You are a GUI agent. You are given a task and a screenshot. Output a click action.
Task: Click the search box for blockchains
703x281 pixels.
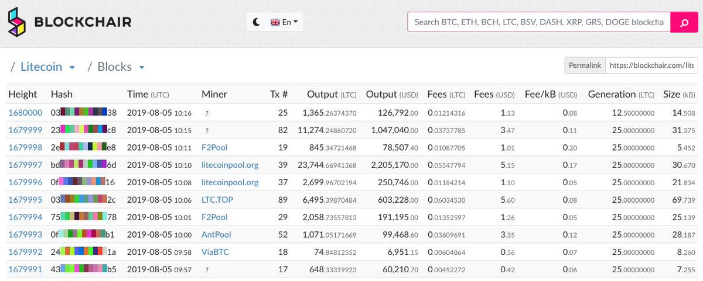click(538, 22)
